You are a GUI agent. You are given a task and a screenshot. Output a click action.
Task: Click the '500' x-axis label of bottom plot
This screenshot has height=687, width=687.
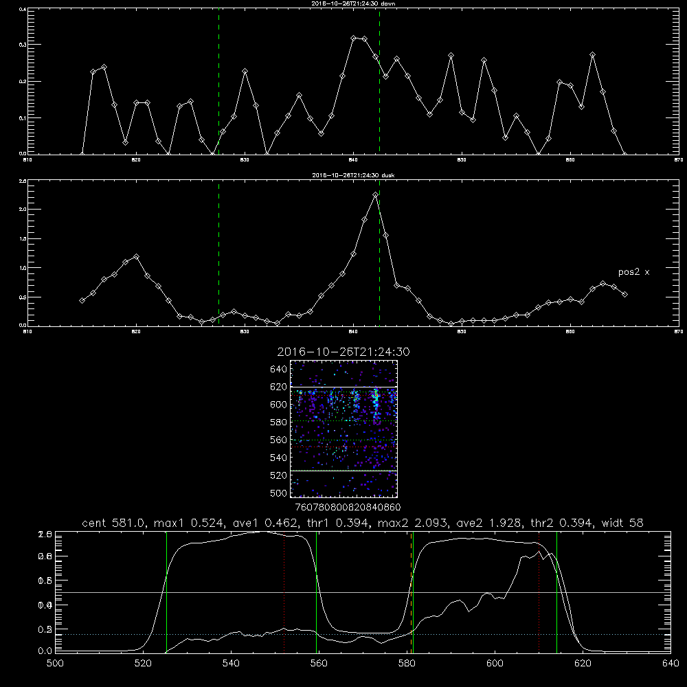pos(55,664)
